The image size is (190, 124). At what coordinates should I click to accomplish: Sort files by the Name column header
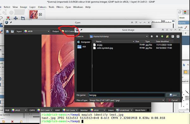[x=114, y=42]
